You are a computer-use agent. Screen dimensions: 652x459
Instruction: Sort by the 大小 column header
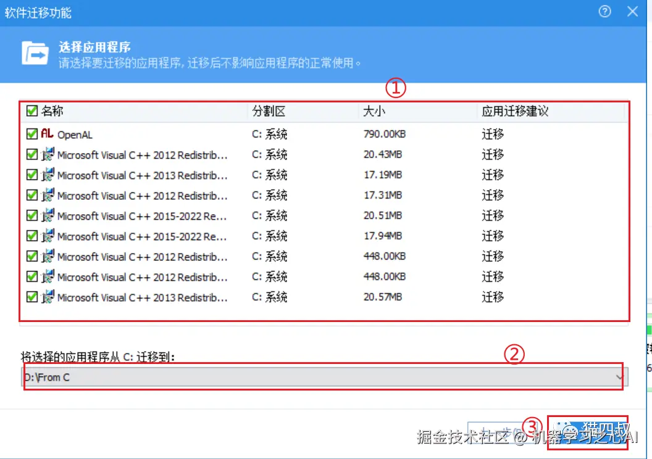374,111
